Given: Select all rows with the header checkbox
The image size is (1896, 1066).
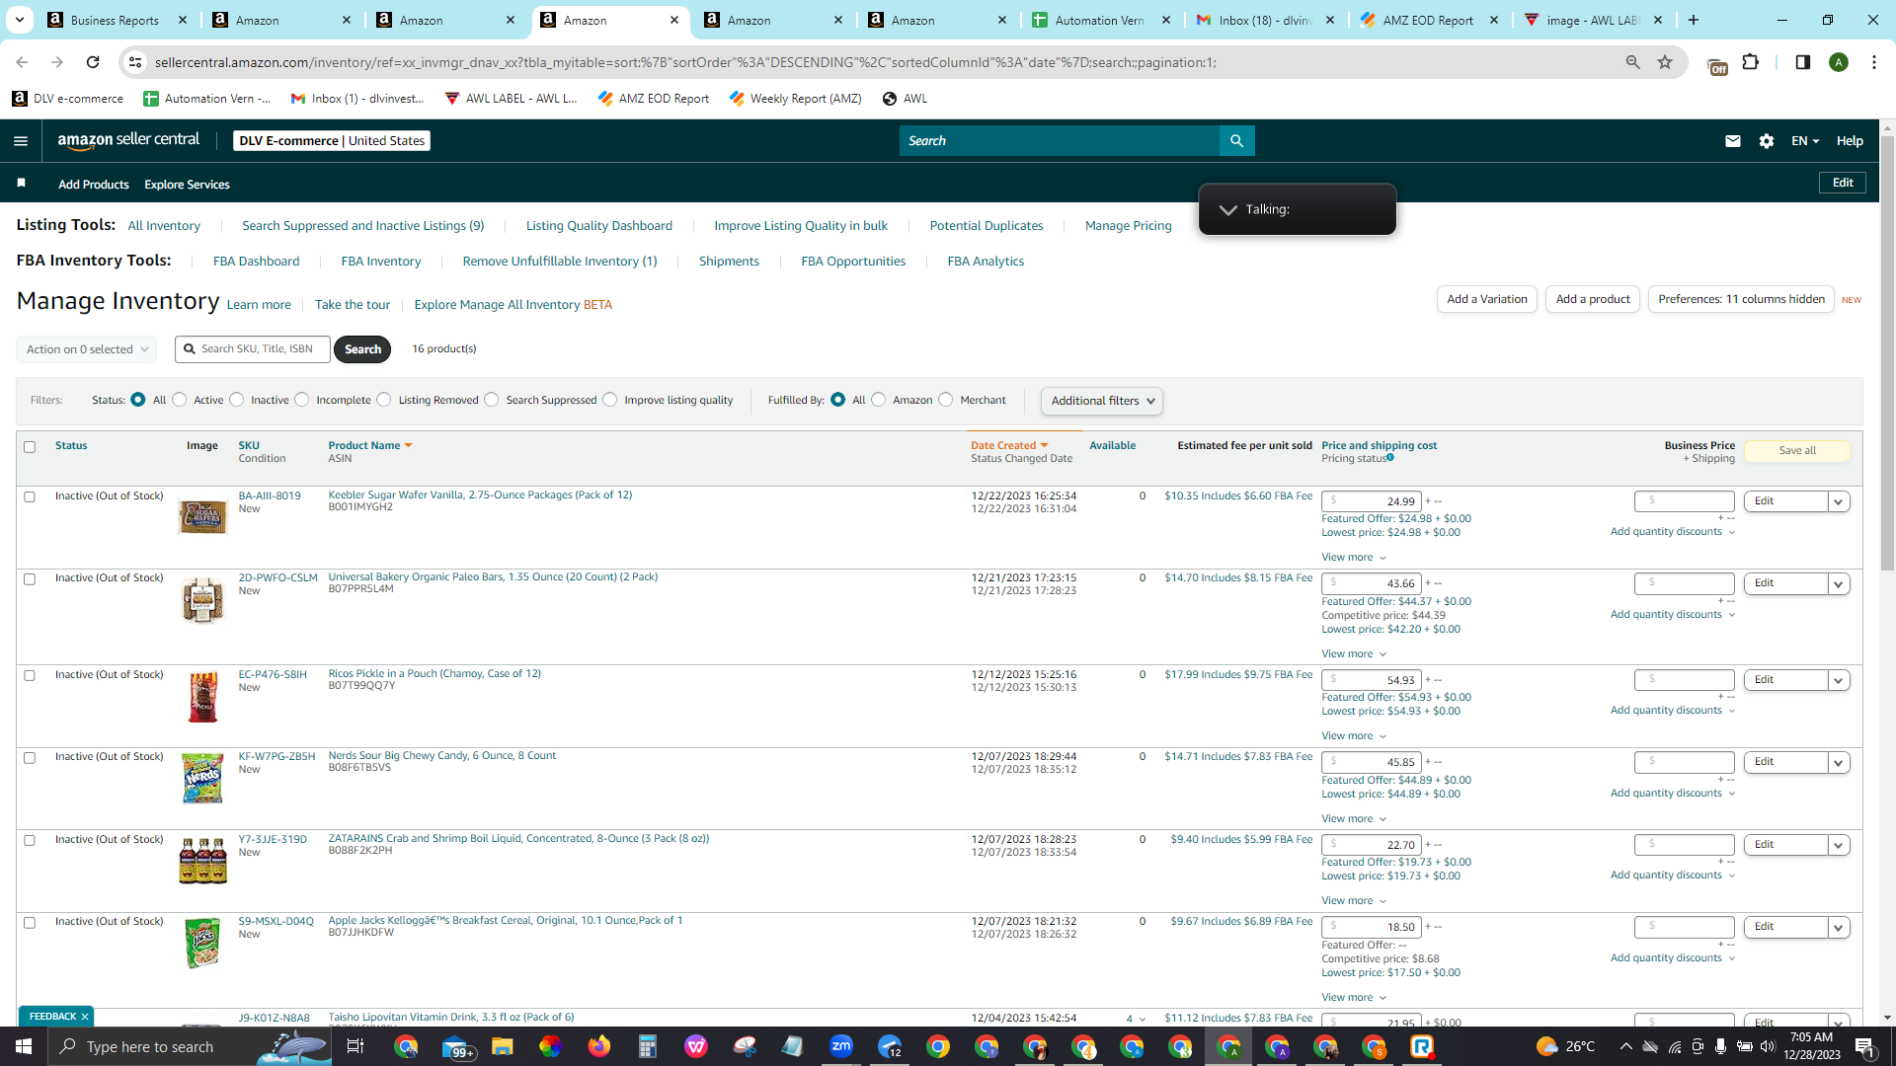Looking at the screenshot, I should [30, 447].
